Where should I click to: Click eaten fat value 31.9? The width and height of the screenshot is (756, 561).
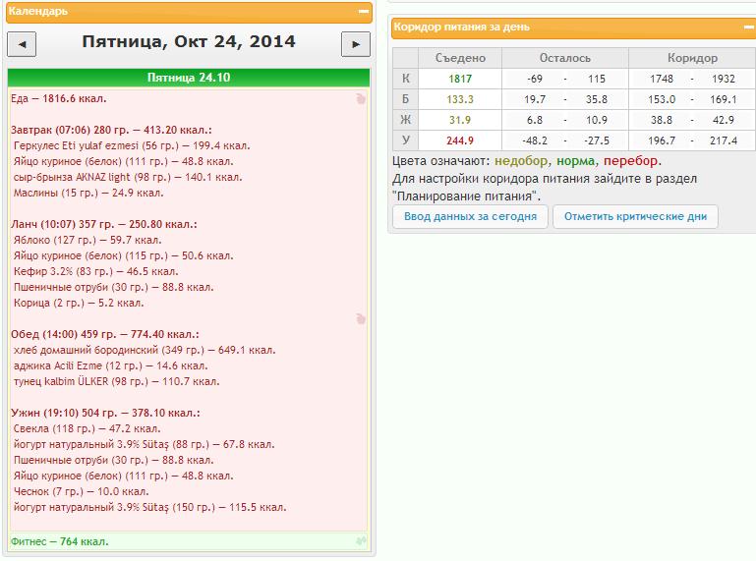[x=460, y=120]
